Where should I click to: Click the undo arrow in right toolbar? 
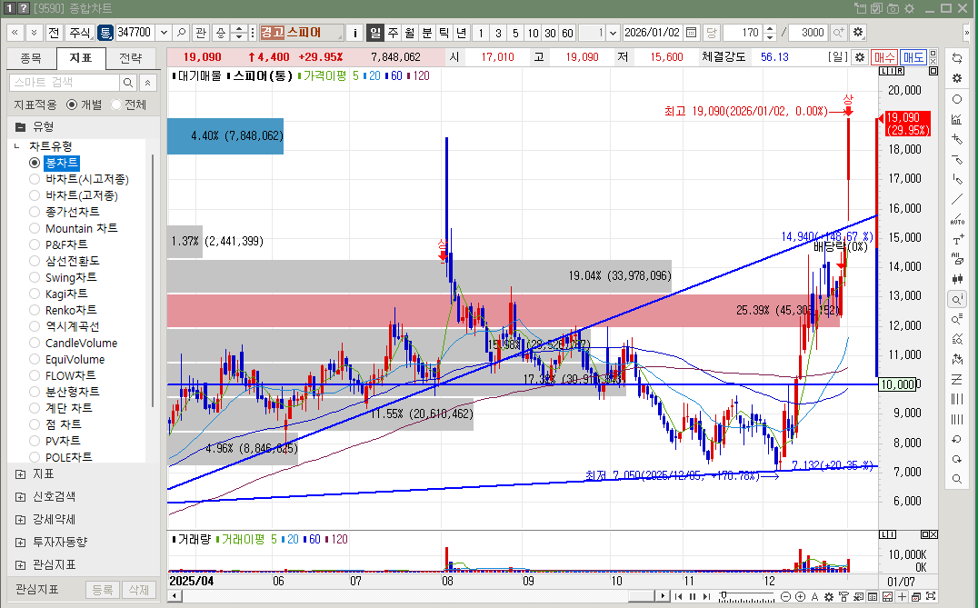coord(957,439)
